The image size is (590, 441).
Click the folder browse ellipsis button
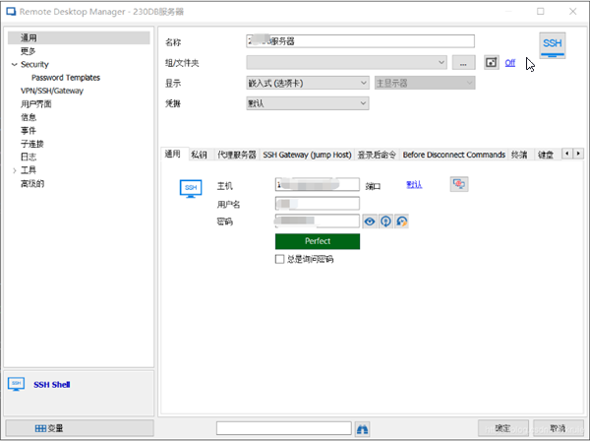[x=463, y=63]
